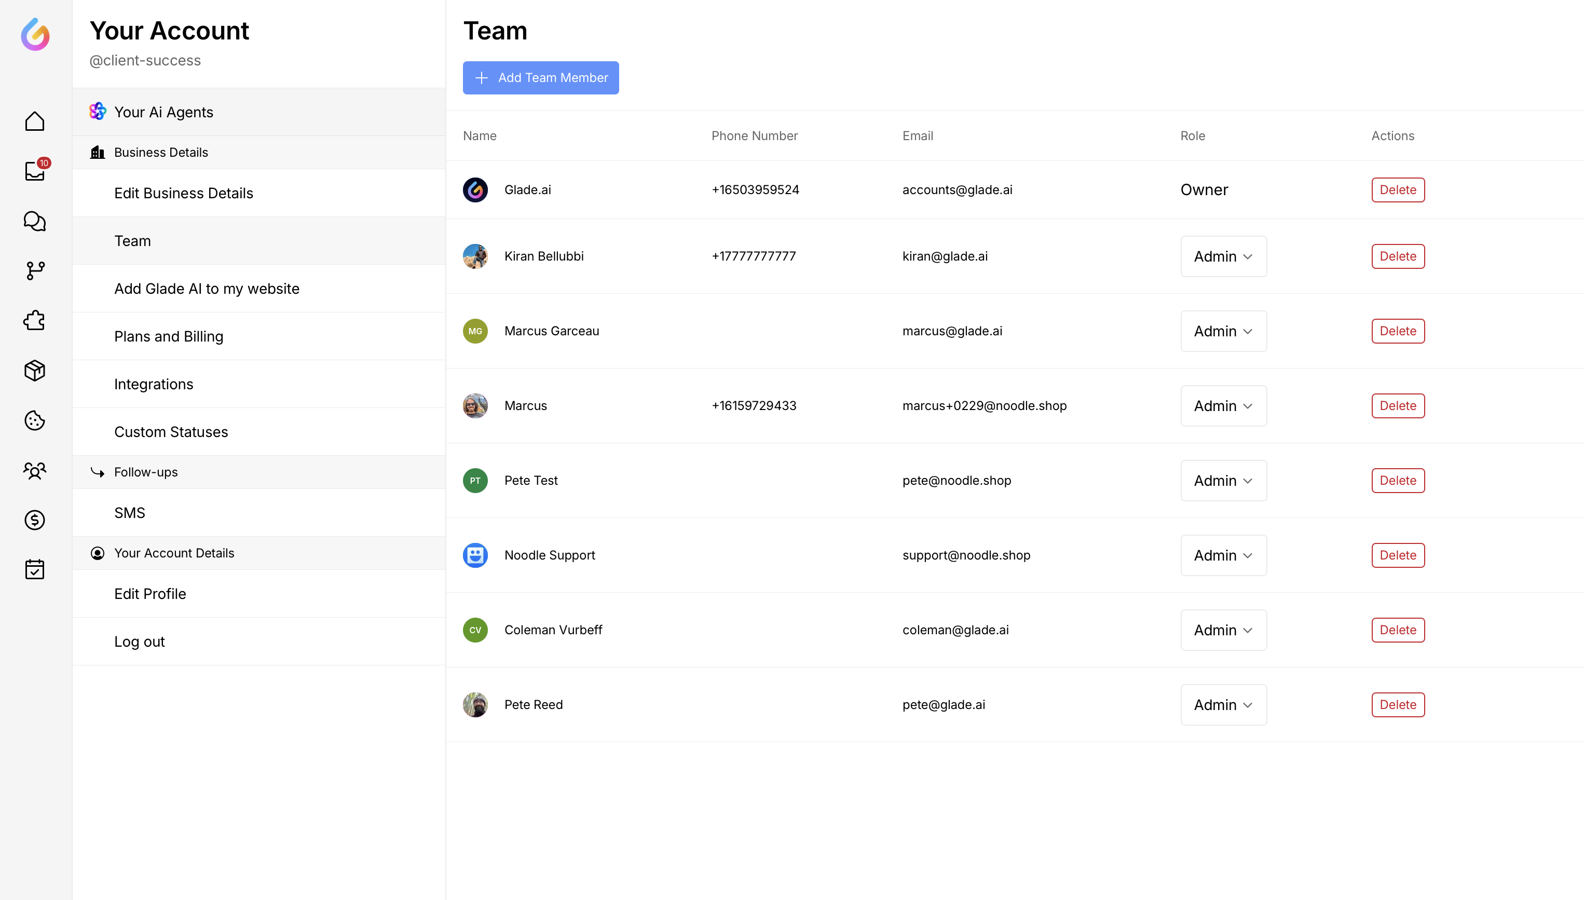Click Add Team Member button

pyautogui.click(x=540, y=78)
